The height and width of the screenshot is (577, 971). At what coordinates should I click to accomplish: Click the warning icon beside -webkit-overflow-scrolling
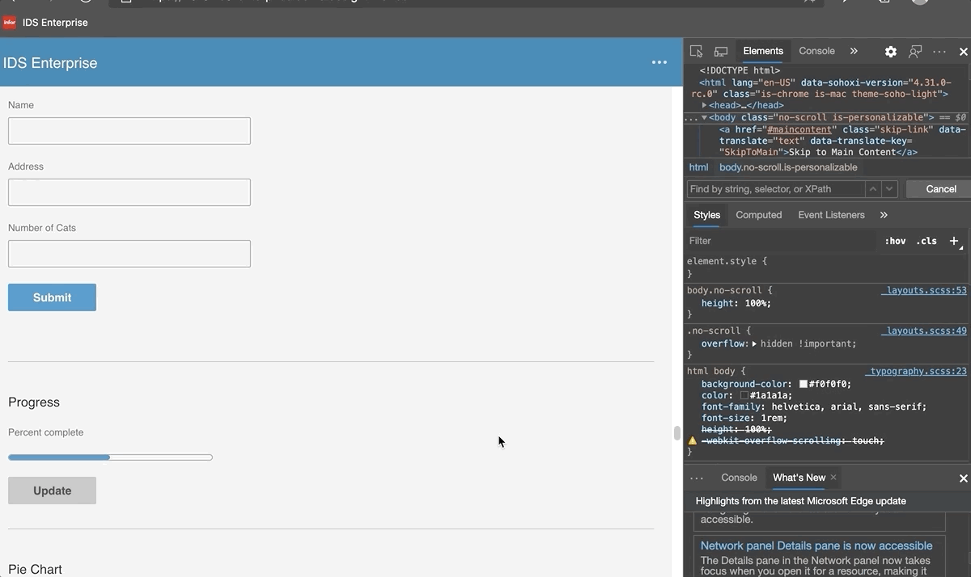(692, 440)
